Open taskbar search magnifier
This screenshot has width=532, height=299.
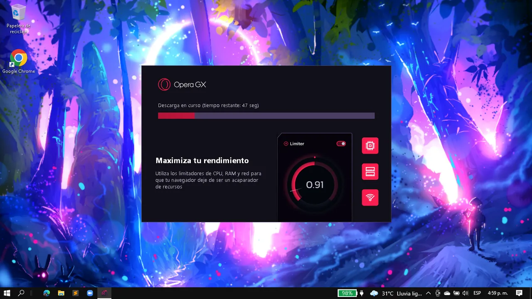click(x=21, y=293)
